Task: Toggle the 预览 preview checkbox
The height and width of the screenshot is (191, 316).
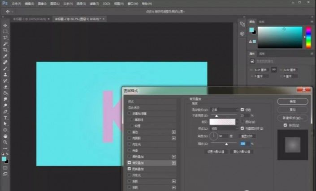Action: [x=285, y=125]
